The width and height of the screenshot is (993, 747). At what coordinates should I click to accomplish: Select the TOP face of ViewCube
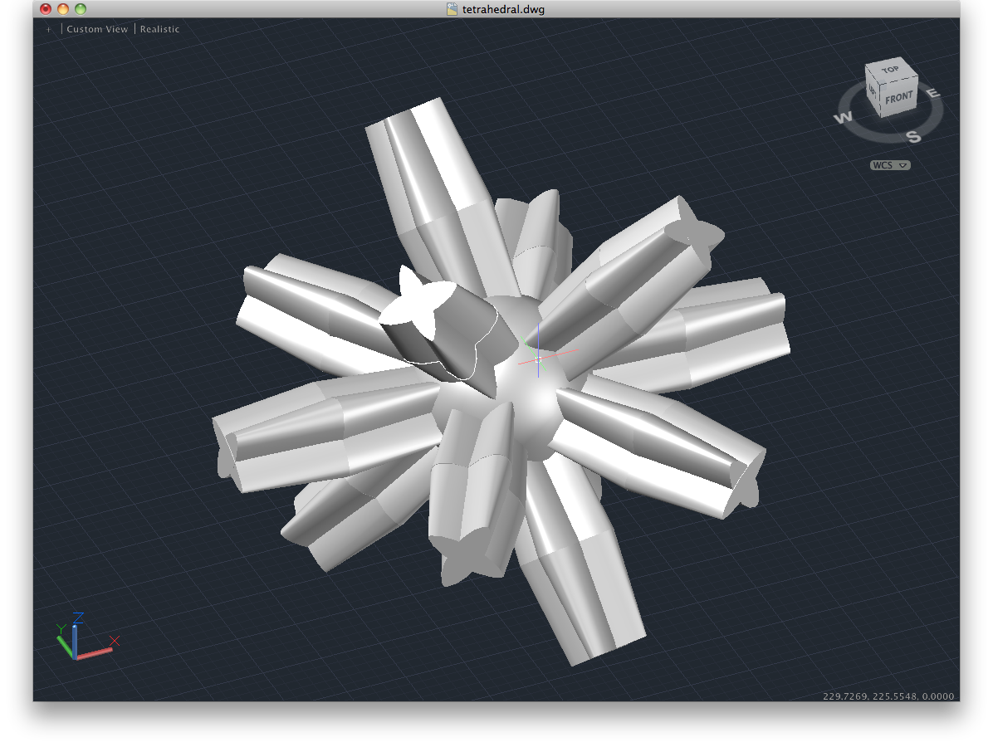[890, 69]
